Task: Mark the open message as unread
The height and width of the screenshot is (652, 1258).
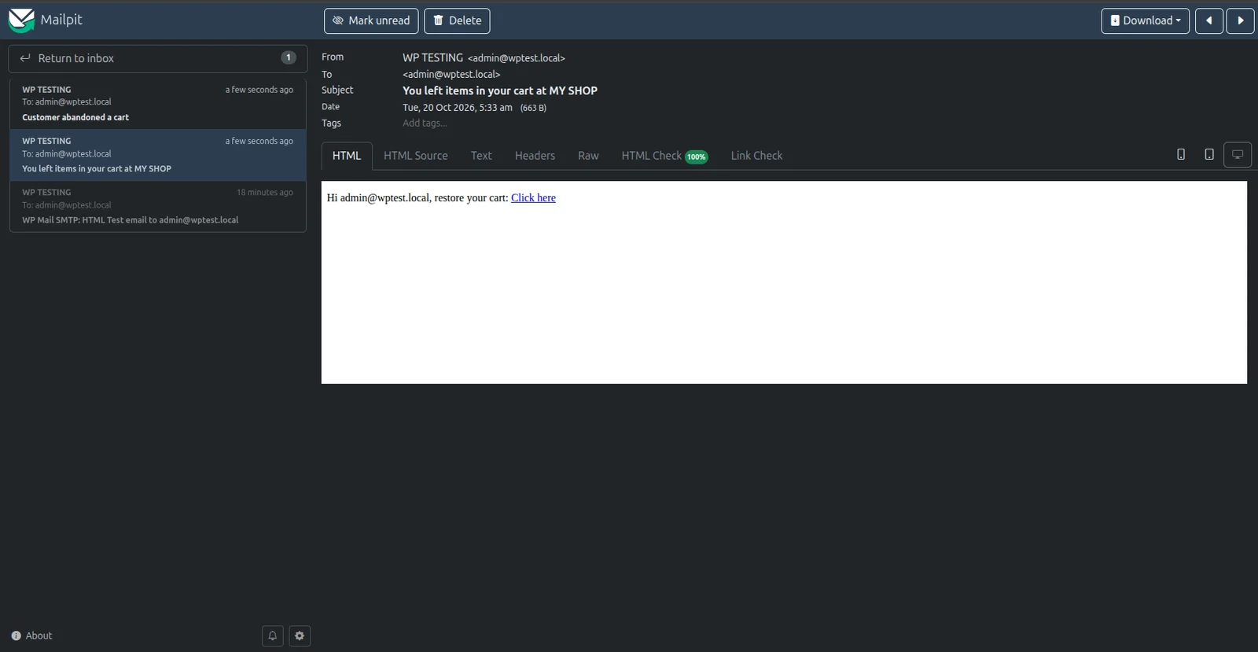Action: [x=371, y=20]
